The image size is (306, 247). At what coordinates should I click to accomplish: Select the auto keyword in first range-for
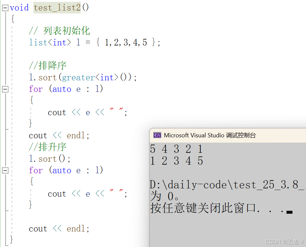[62, 89]
